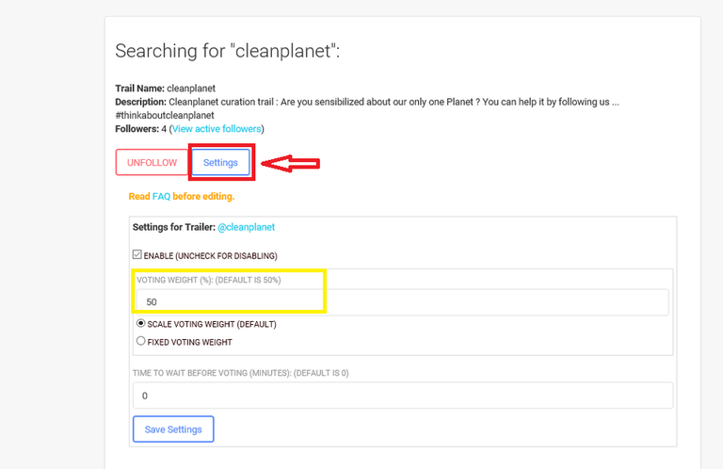The height and width of the screenshot is (469, 723).
Task: Open the Settings button for the trail
Action: 220,162
